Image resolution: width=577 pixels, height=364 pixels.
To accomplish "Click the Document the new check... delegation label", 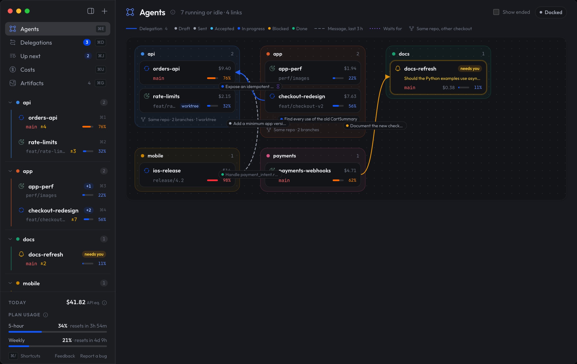I will pyautogui.click(x=375, y=126).
